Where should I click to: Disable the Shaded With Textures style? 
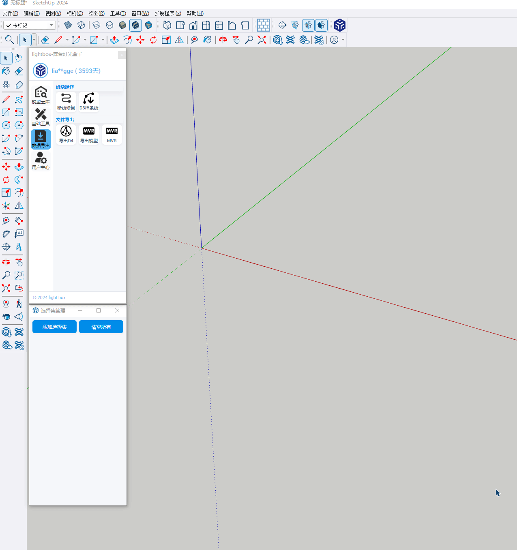click(x=135, y=25)
